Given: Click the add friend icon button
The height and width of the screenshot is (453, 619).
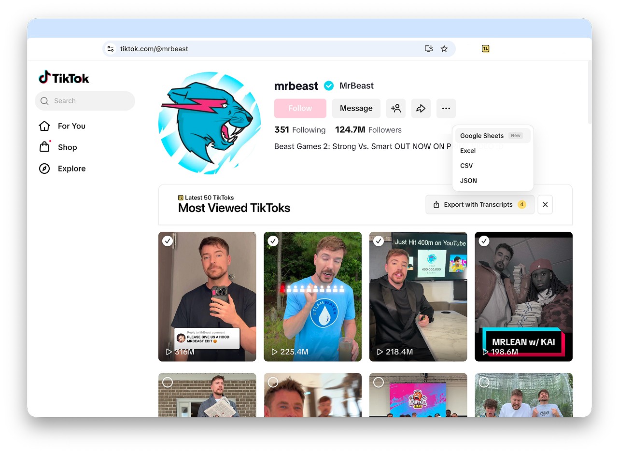Looking at the screenshot, I should tap(396, 108).
